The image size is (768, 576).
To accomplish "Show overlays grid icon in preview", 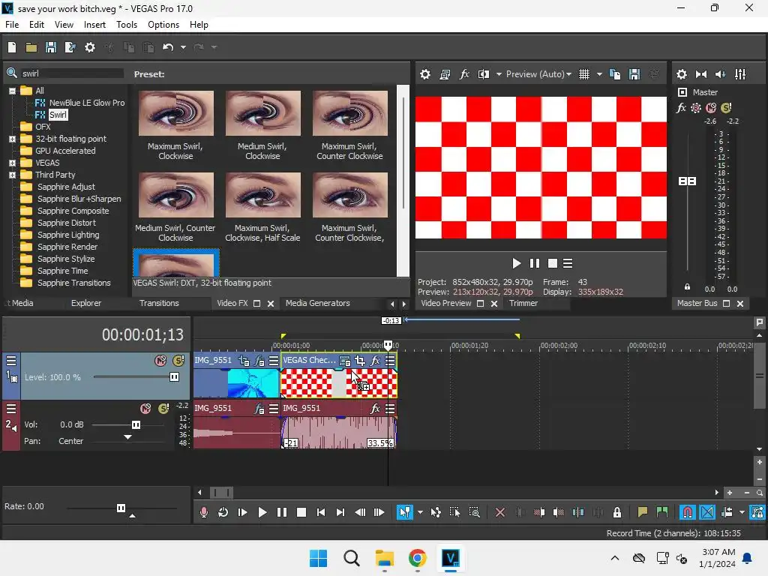I will (584, 74).
